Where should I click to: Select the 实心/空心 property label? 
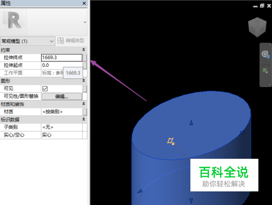click(x=14, y=135)
